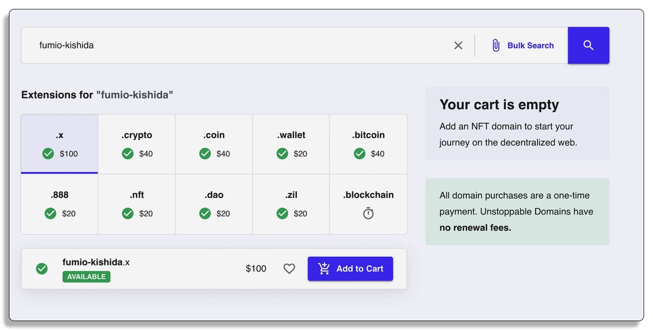653x330 pixels.
Task: Select the .bitcoin extension tile
Action: pyautogui.click(x=368, y=144)
